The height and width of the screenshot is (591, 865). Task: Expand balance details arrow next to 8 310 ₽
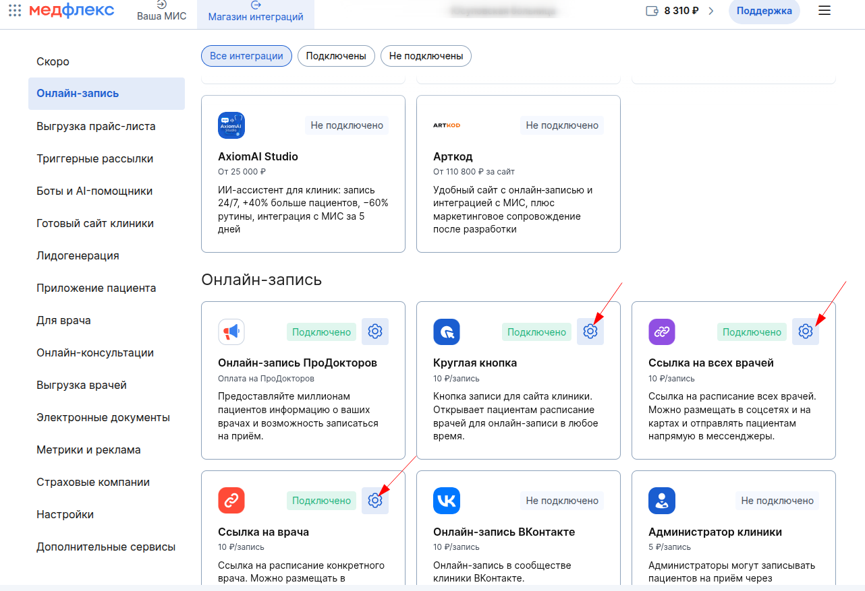pyautogui.click(x=710, y=11)
